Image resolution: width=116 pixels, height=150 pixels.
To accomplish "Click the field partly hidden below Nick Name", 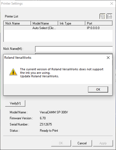I will click(74, 54).
